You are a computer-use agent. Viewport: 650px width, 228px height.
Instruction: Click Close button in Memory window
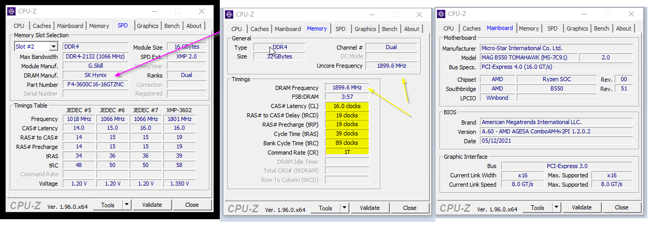pos(409,208)
